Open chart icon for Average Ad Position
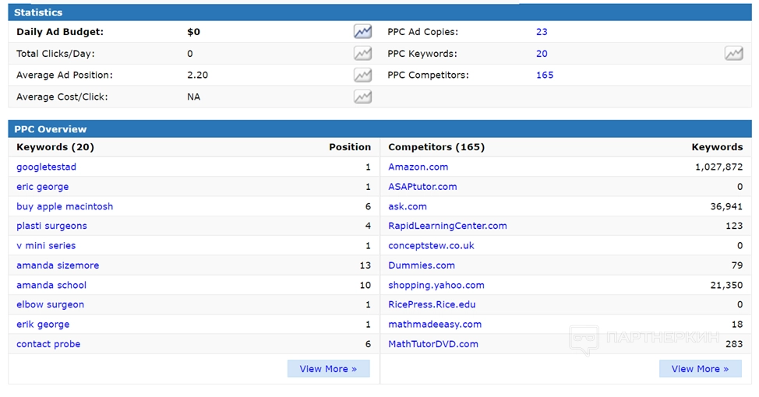 (x=362, y=75)
